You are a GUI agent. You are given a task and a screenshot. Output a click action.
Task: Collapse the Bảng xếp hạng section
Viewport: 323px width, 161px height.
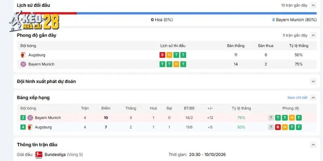tap(313, 98)
